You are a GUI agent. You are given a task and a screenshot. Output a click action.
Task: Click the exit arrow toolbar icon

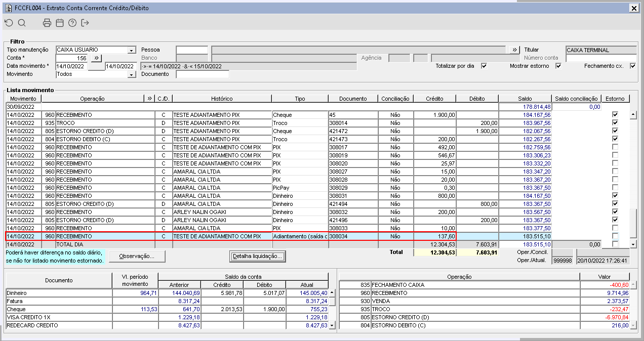click(x=85, y=23)
